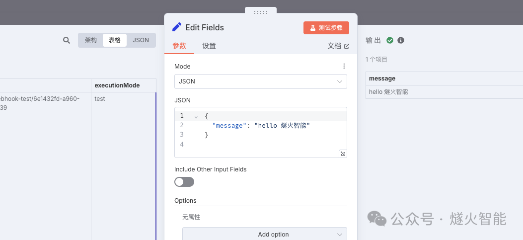Click the Edit Fields title text
523x240 pixels.
click(205, 28)
